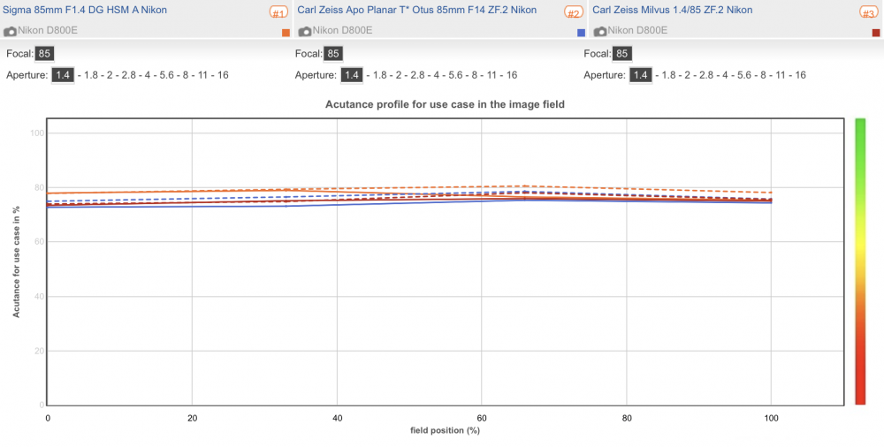
Task: Set Sigma lens aperture to 5.6
Action: pyautogui.click(x=166, y=75)
